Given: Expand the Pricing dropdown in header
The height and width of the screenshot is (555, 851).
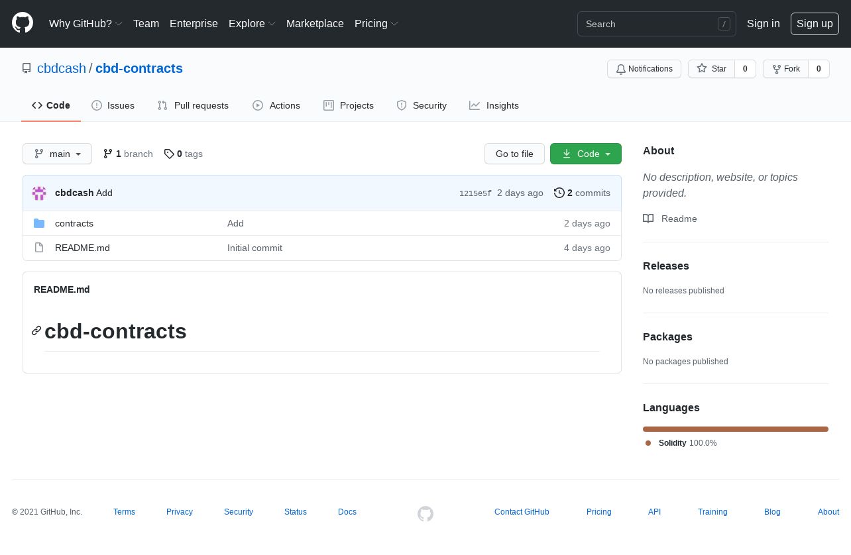Looking at the screenshot, I should point(376,23).
